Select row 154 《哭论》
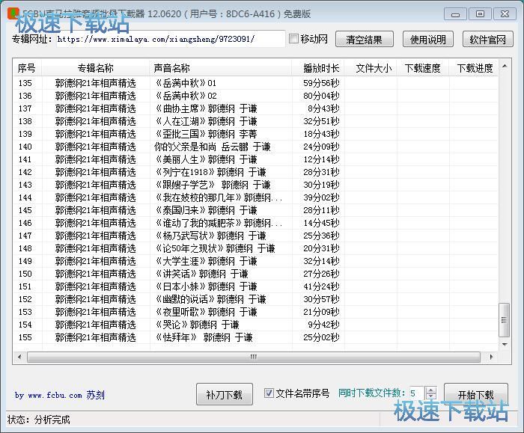 (256, 324)
